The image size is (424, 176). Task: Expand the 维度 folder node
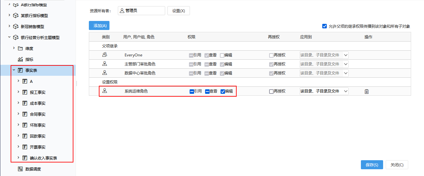point(14,48)
